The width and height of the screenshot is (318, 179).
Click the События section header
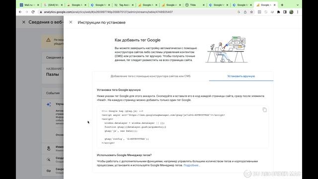[x=53, y=93]
